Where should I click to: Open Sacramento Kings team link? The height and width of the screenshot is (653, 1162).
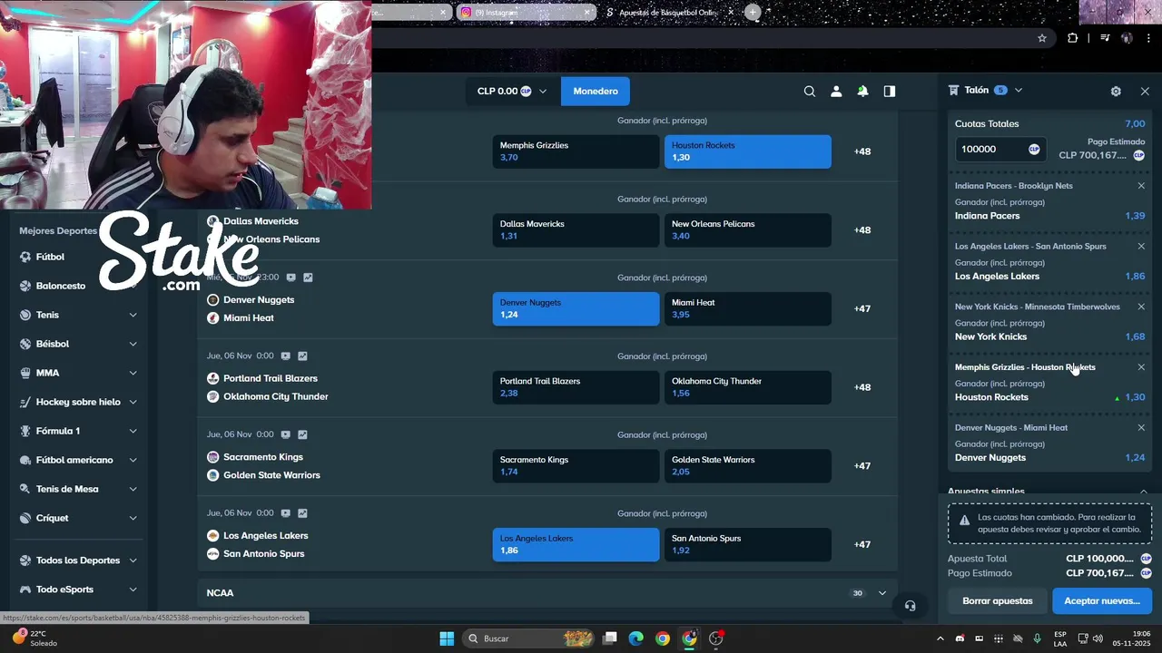tap(263, 457)
